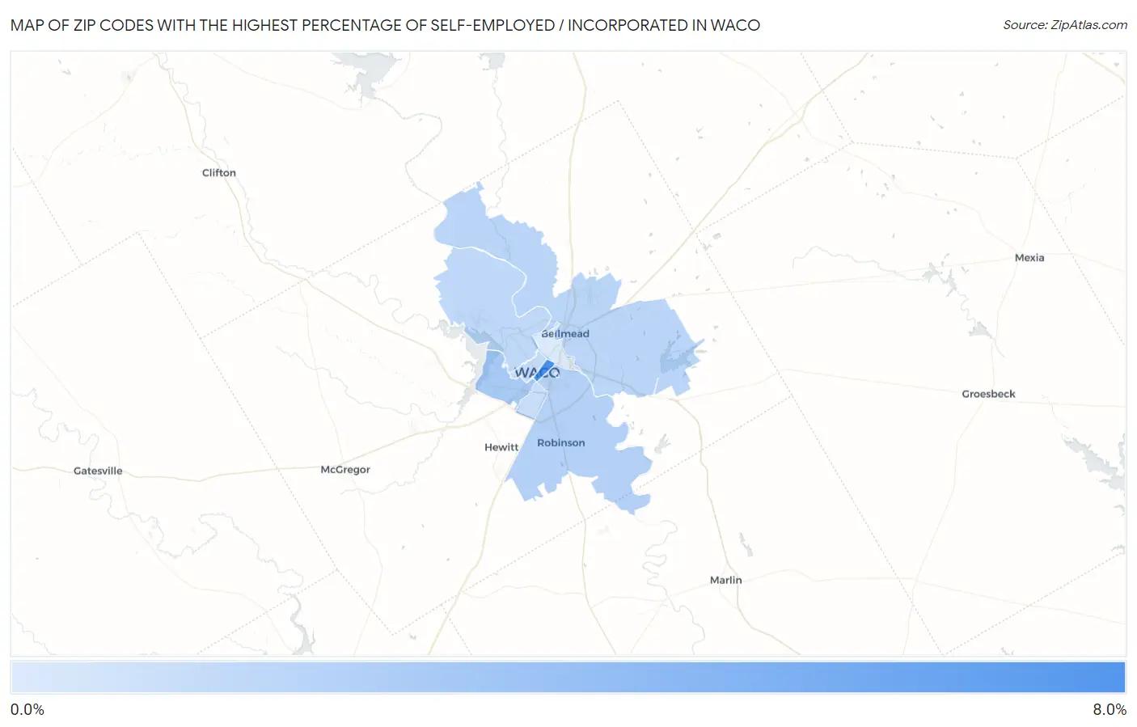Click the percentage color gradient legend bar

568,678
